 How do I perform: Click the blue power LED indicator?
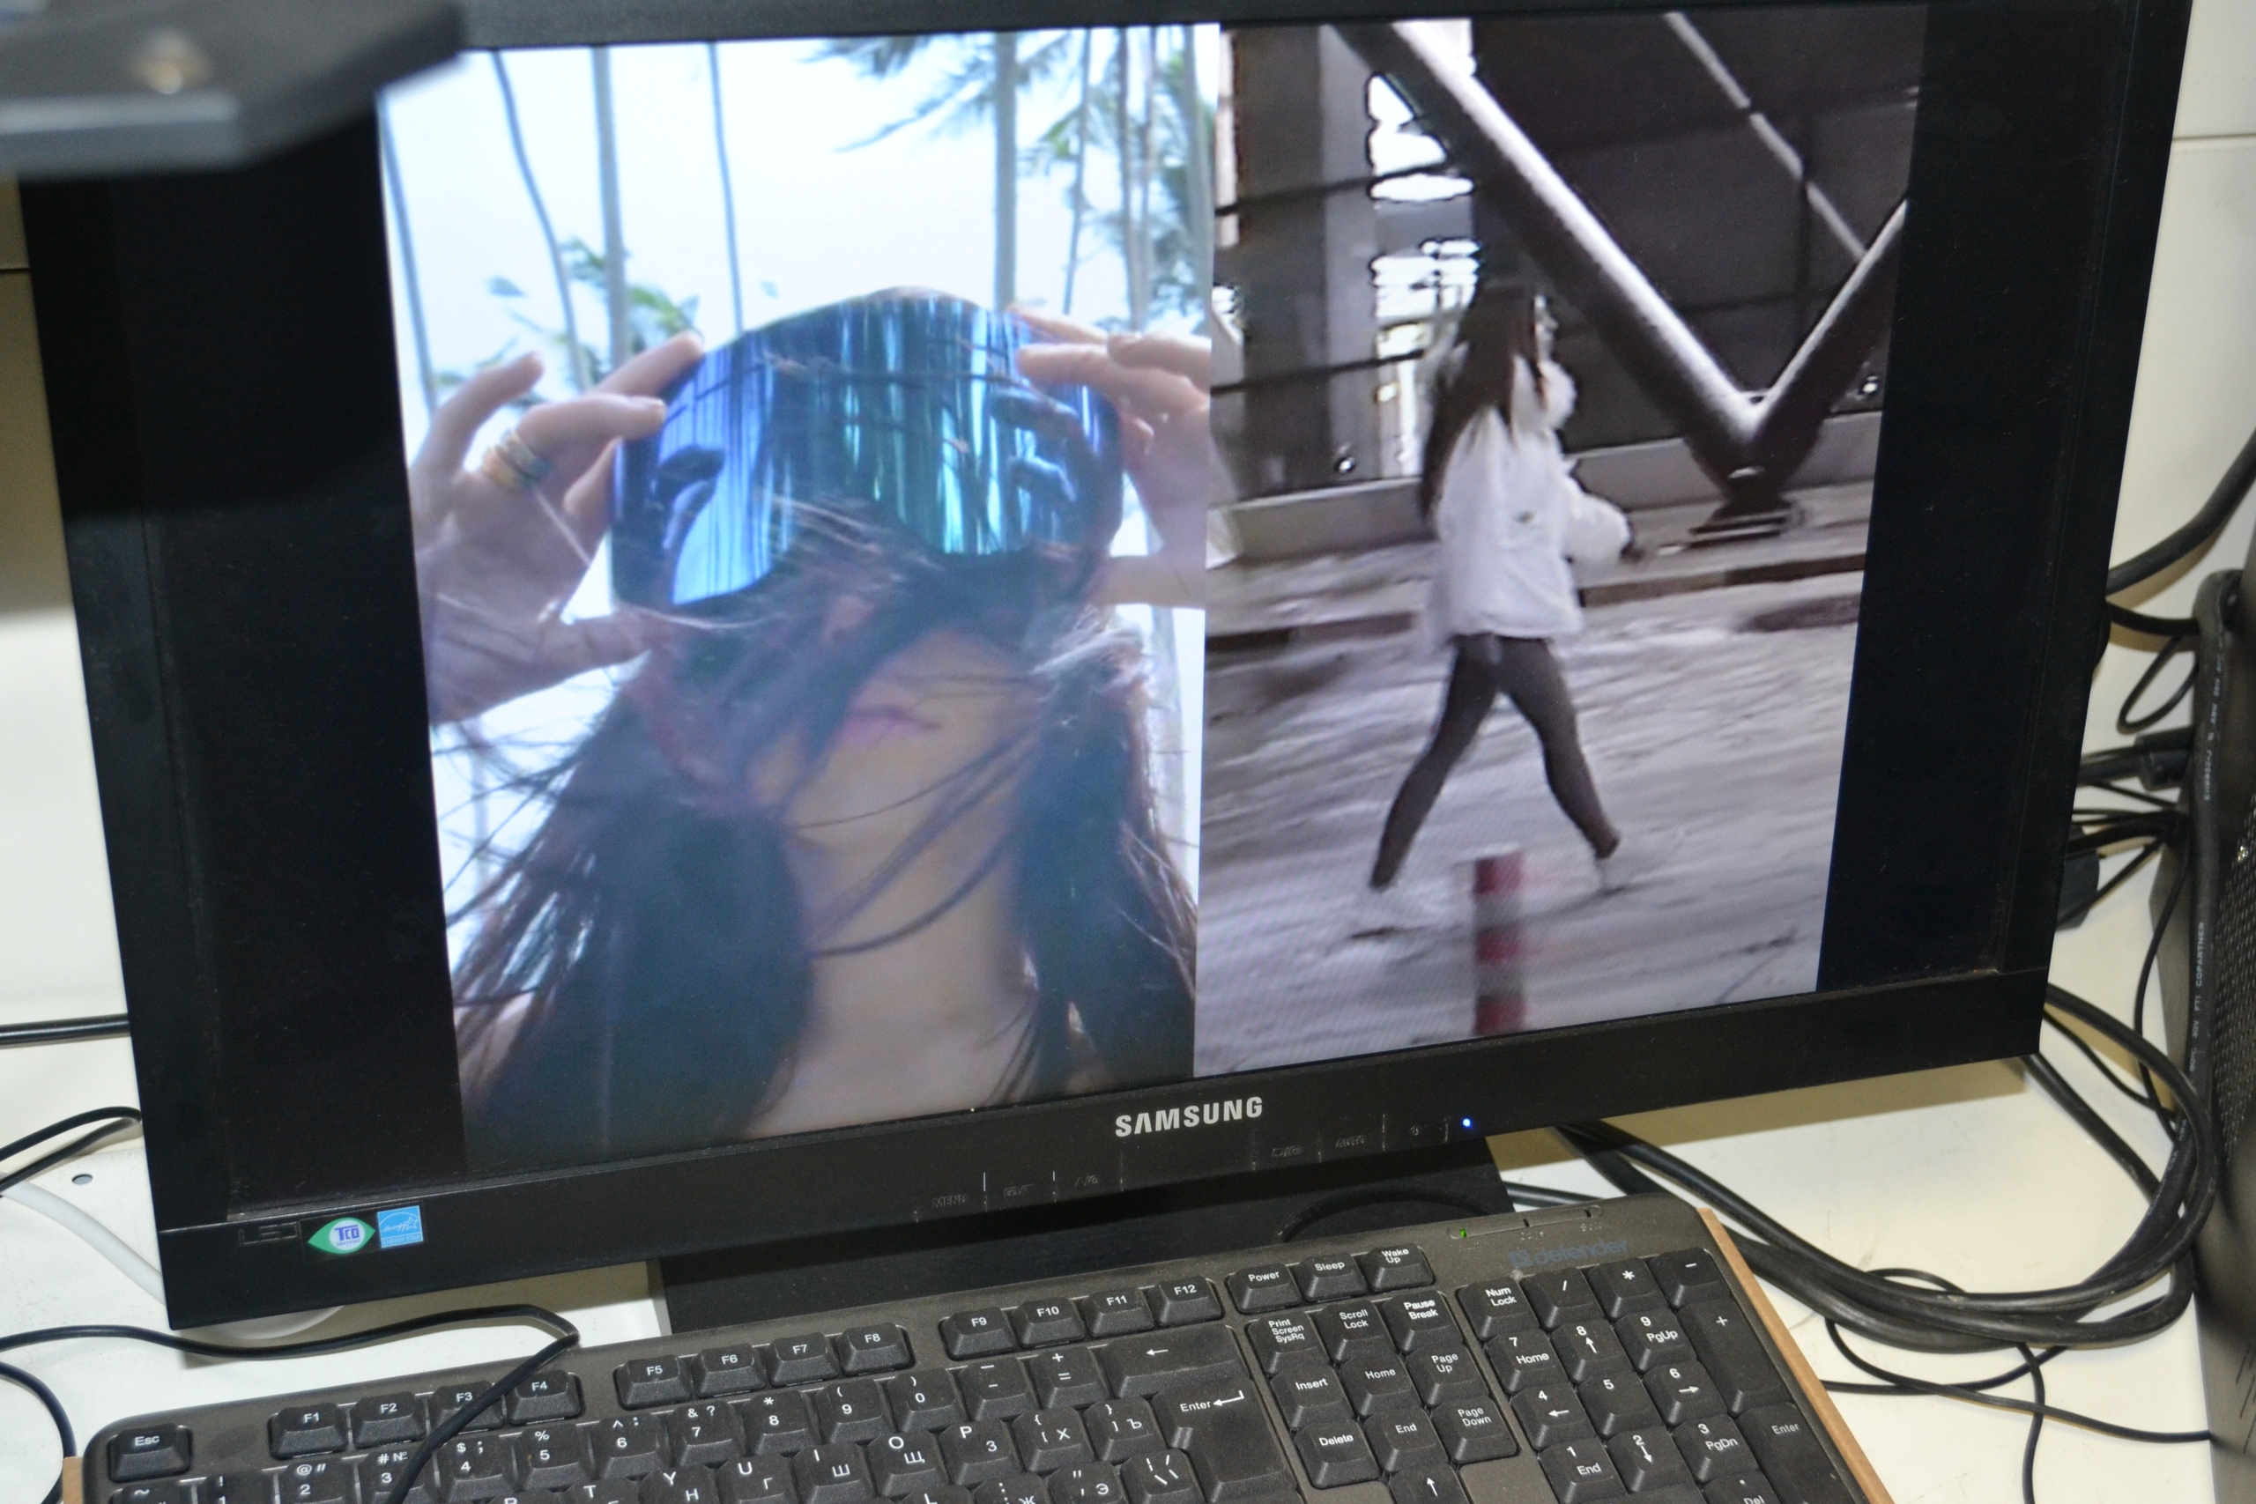(x=1466, y=1122)
